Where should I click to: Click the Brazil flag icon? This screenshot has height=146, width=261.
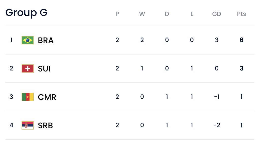[x=28, y=40]
